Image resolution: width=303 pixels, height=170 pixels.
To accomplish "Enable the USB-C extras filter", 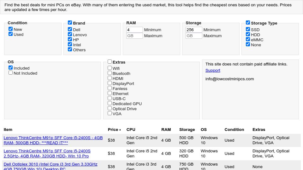I will click(110, 98).
